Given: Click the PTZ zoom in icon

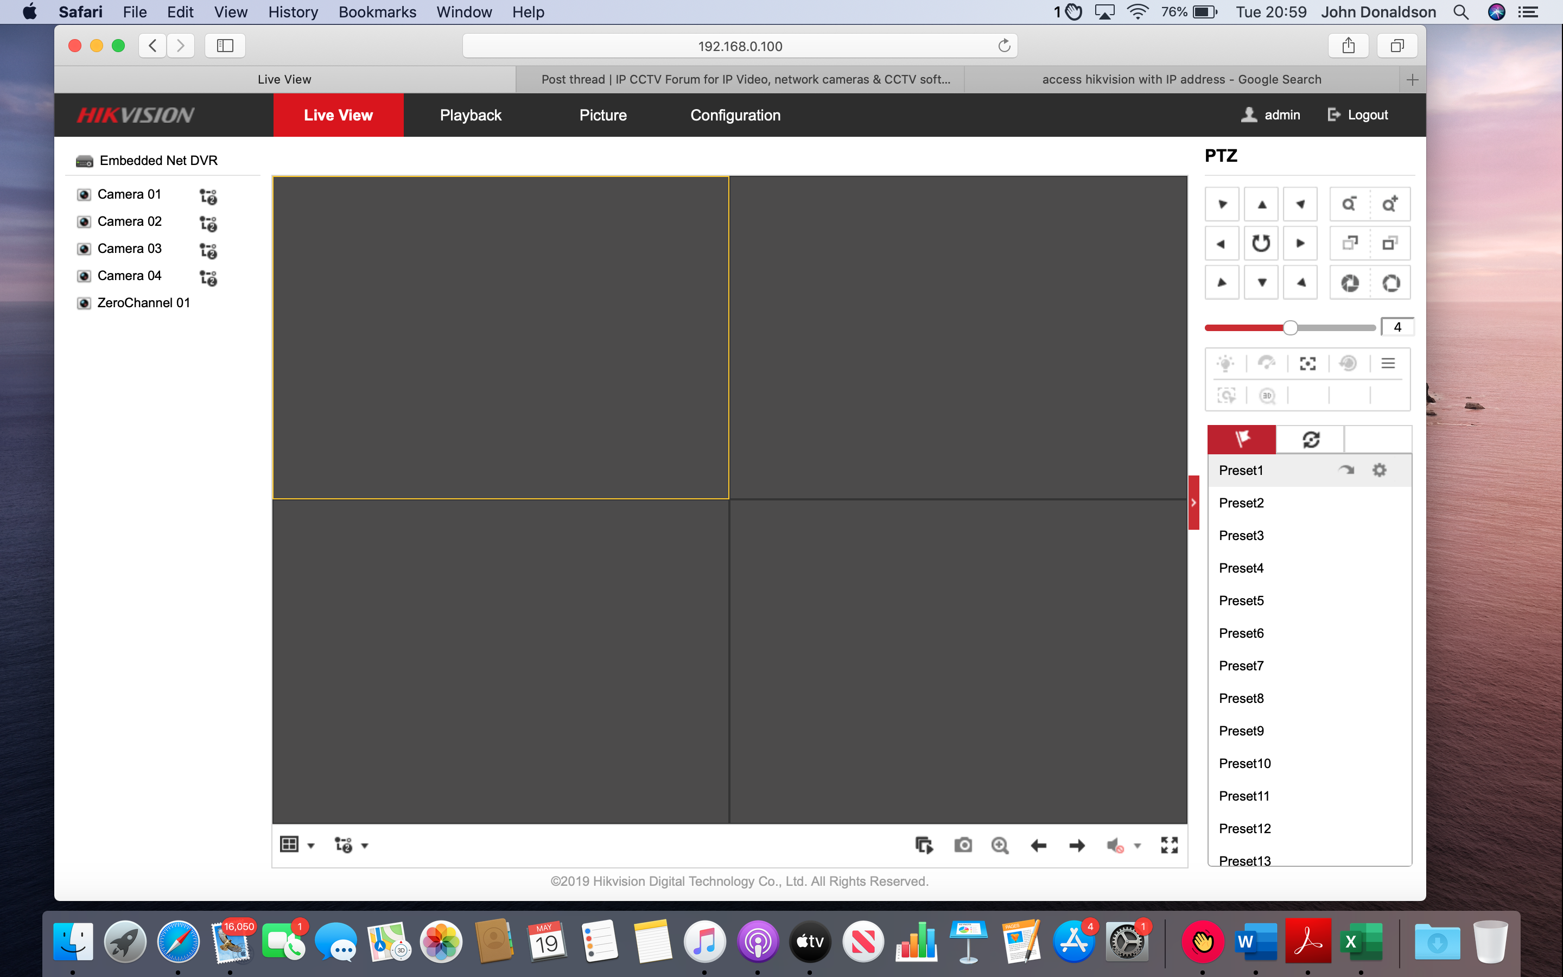Looking at the screenshot, I should [1389, 204].
